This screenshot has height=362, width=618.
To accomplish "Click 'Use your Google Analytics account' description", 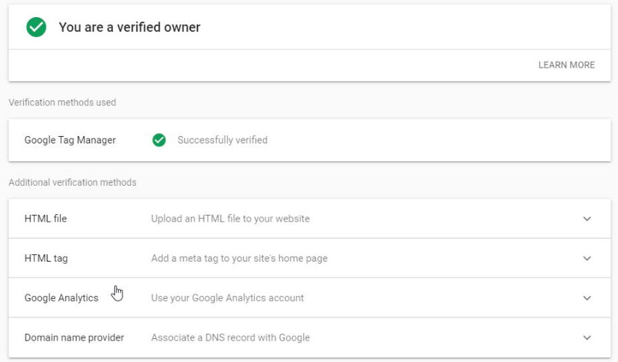I will click(227, 298).
